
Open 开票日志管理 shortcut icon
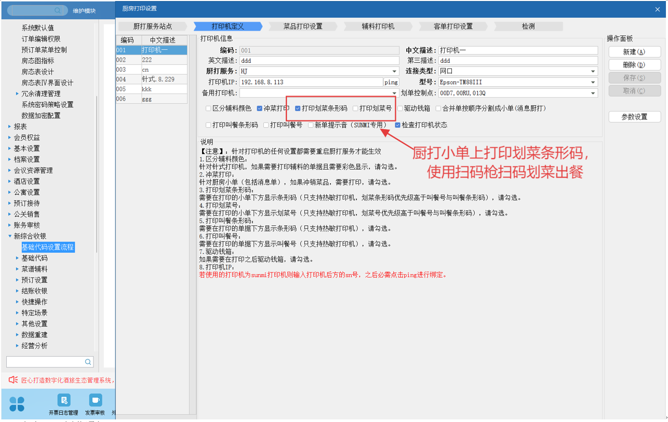click(64, 400)
